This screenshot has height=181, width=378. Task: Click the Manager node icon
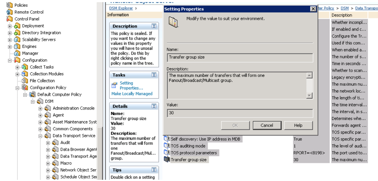[17, 53]
